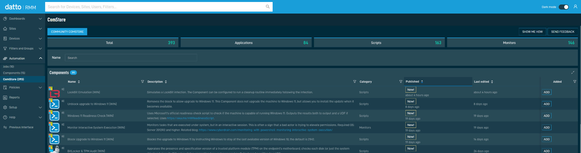Expand the Dashboards menu chevron

40,19
